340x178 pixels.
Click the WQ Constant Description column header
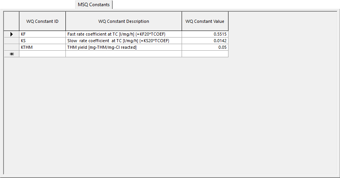point(124,21)
